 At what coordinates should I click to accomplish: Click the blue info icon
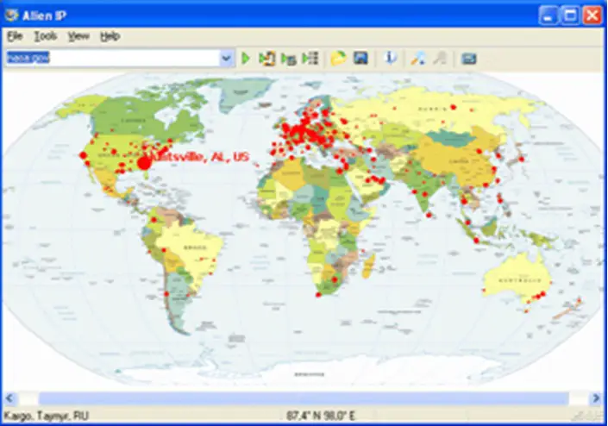point(390,58)
